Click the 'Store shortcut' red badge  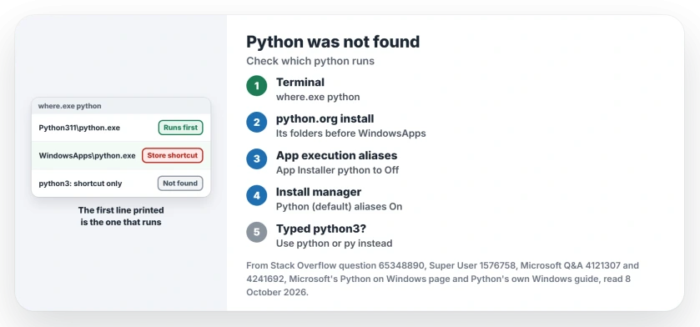click(x=173, y=155)
